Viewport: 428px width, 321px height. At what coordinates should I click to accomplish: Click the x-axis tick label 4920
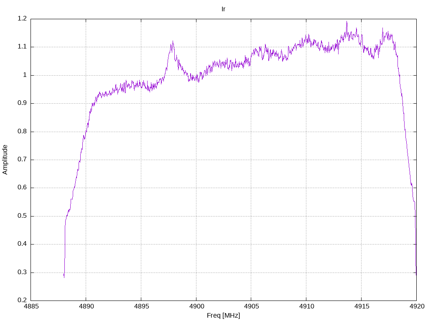[x=417, y=306]
